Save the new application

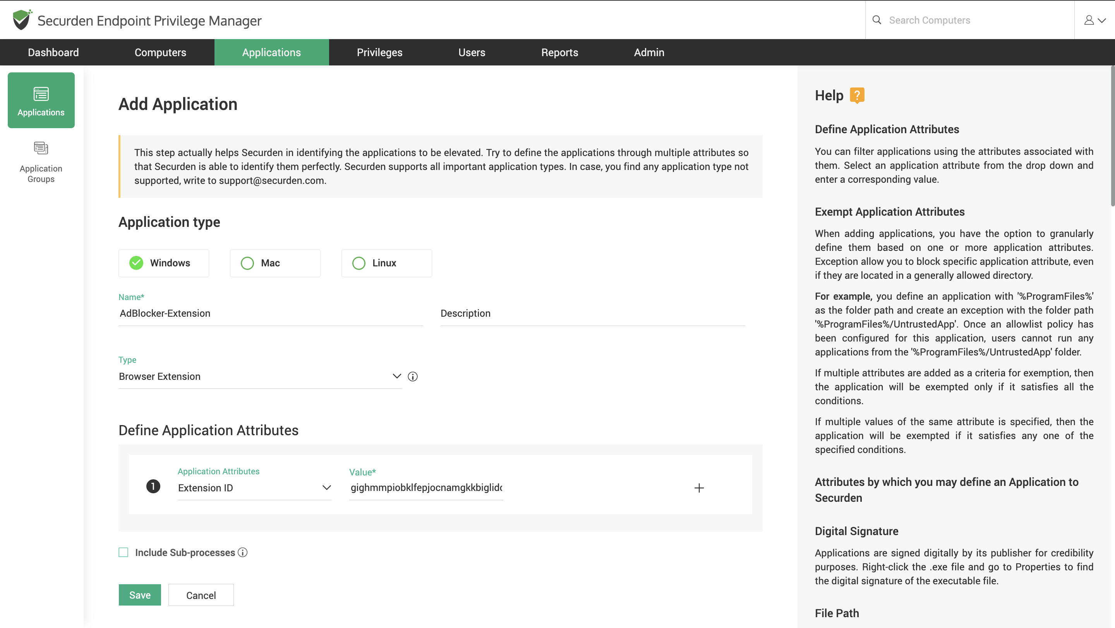click(x=140, y=595)
